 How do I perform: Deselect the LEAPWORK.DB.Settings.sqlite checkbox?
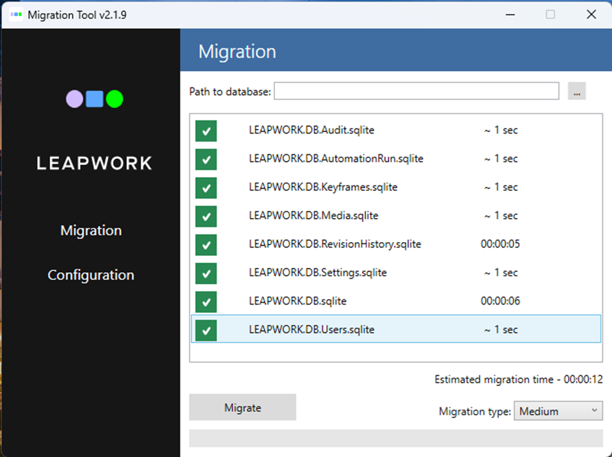(x=206, y=273)
